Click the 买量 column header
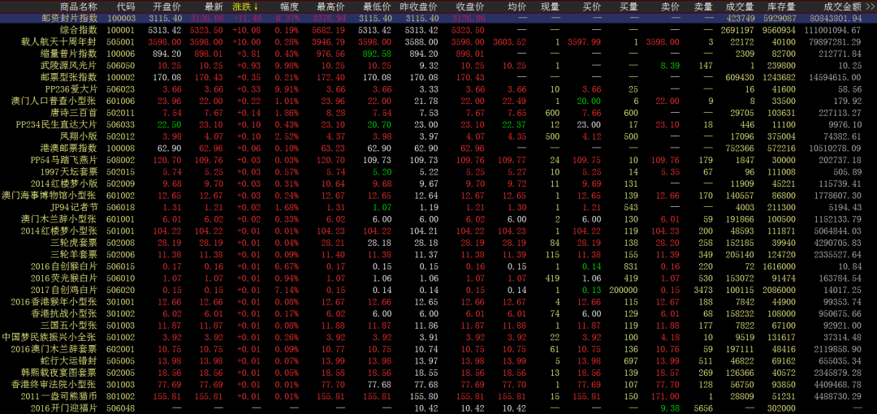 (629, 6)
